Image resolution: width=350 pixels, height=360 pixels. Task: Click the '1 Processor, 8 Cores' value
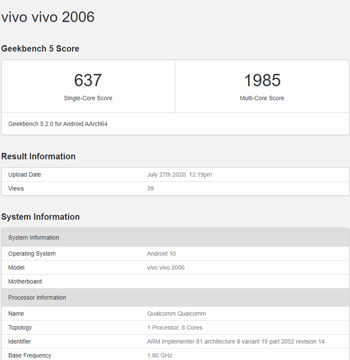point(175,328)
